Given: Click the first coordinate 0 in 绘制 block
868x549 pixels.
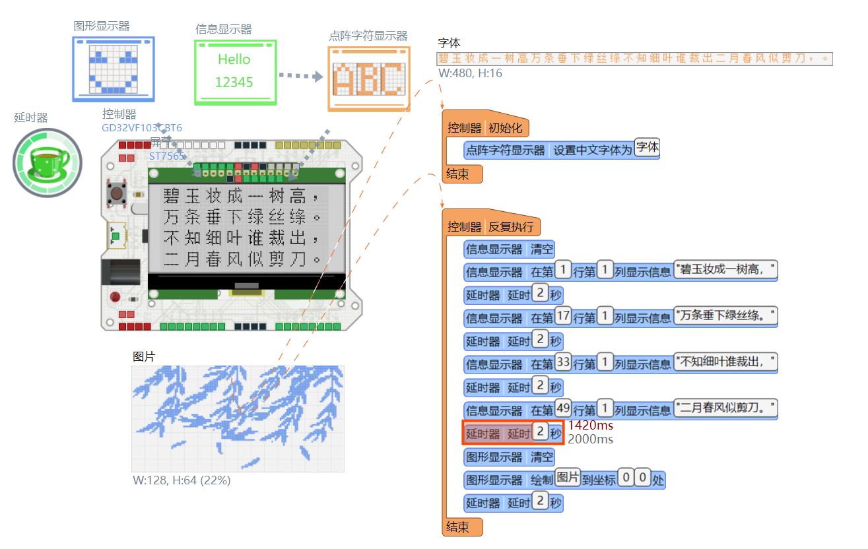Looking at the screenshot, I should click(x=625, y=478).
